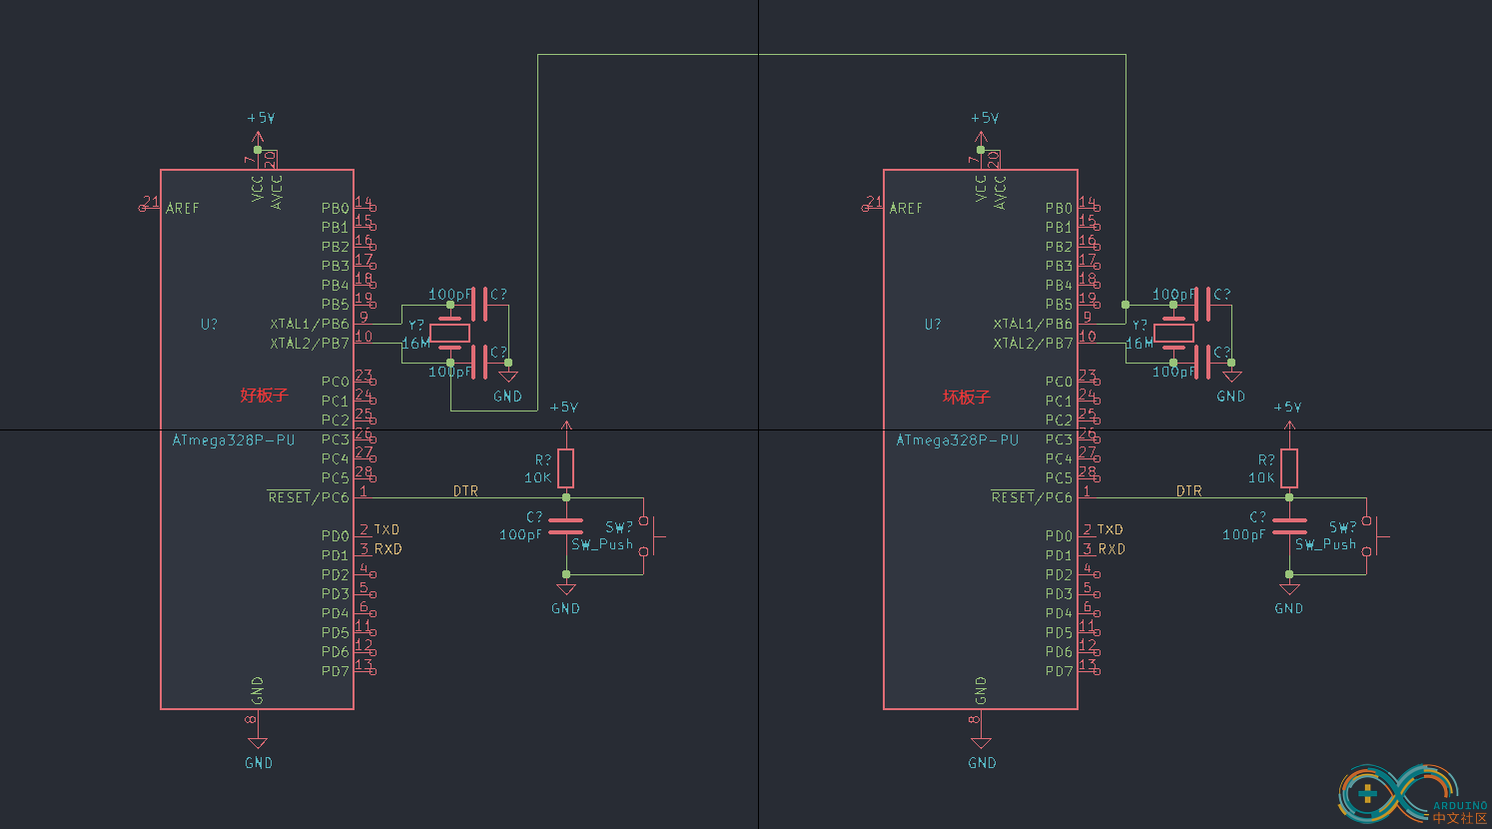Select the TXD label on 好板子 pin 2
The image size is (1492, 829).
coord(386,529)
